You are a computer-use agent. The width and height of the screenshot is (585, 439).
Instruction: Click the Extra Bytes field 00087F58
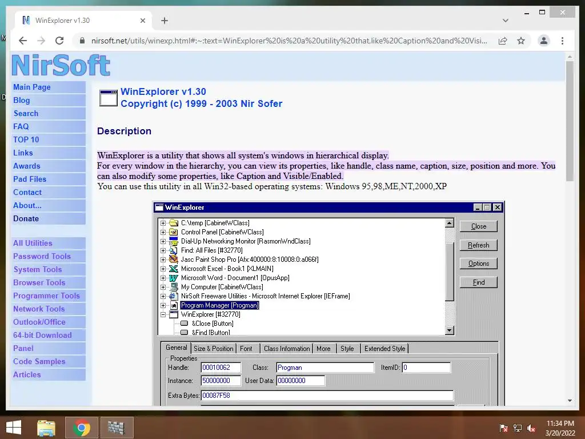(x=327, y=396)
